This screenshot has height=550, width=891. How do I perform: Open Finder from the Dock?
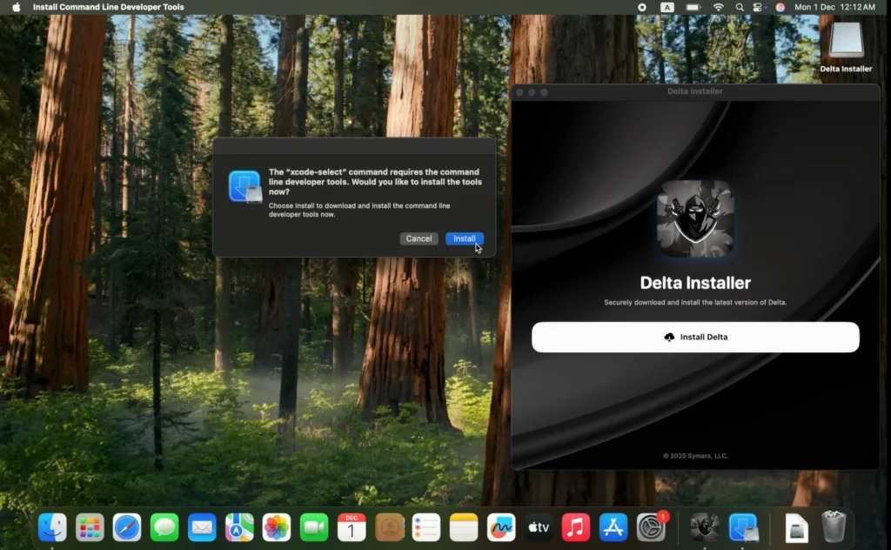52,528
